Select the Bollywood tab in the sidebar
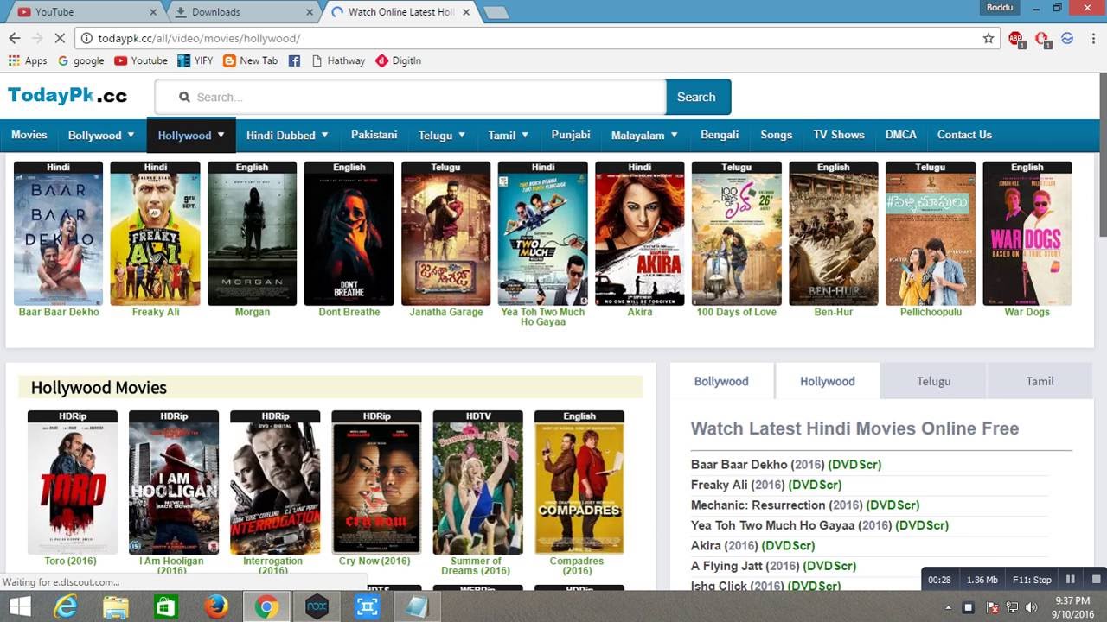 (721, 381)
